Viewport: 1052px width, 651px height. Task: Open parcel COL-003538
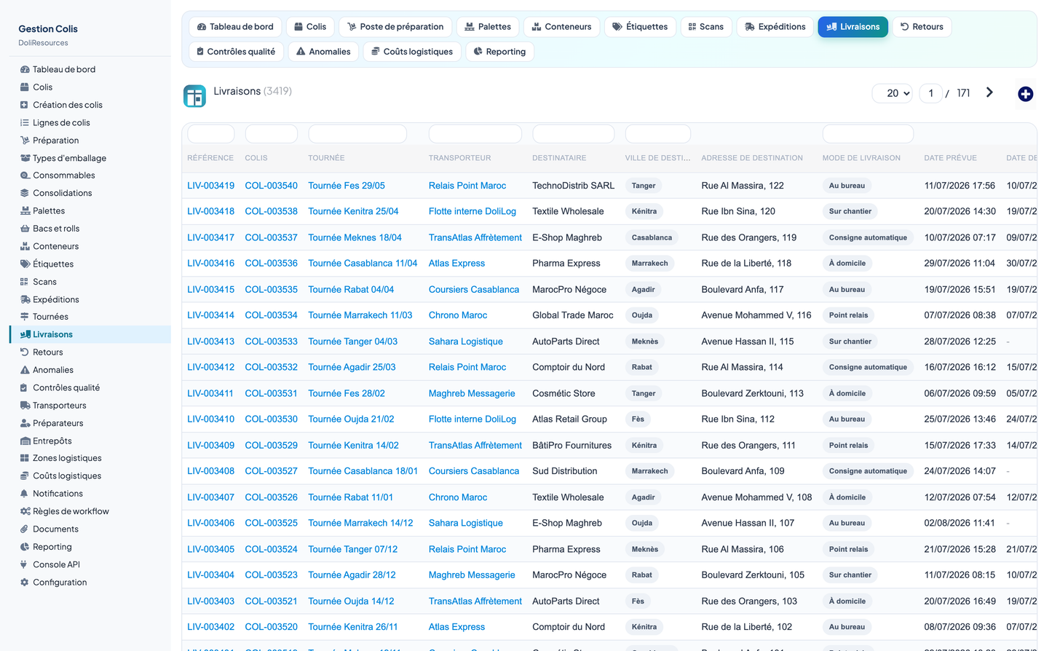click(x=271, y=211)
